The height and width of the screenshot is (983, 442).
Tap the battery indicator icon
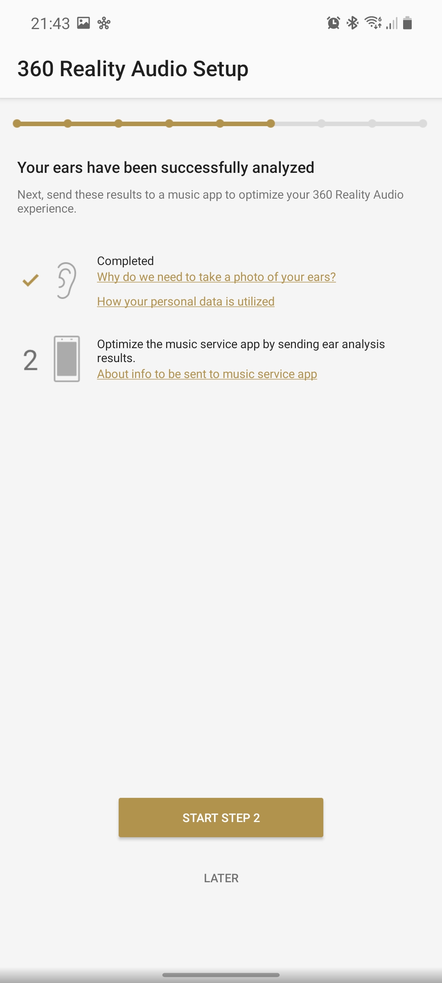[x=407, y=23]
